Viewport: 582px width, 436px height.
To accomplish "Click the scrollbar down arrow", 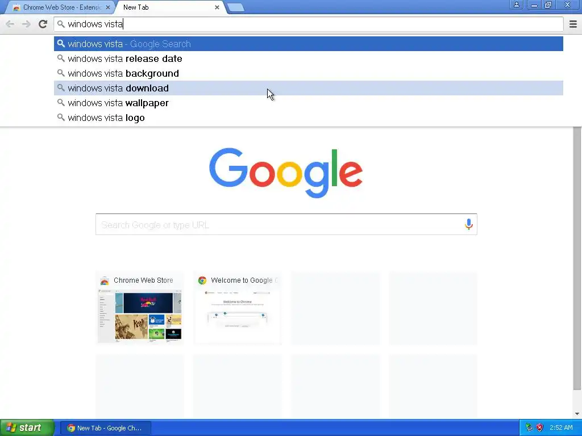I will point(577,414).
